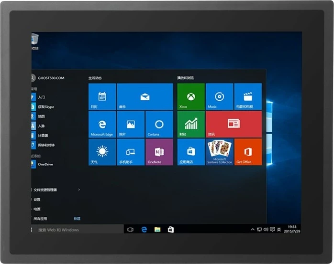Launch Microsoft Solitaire Collection tile

219,152
